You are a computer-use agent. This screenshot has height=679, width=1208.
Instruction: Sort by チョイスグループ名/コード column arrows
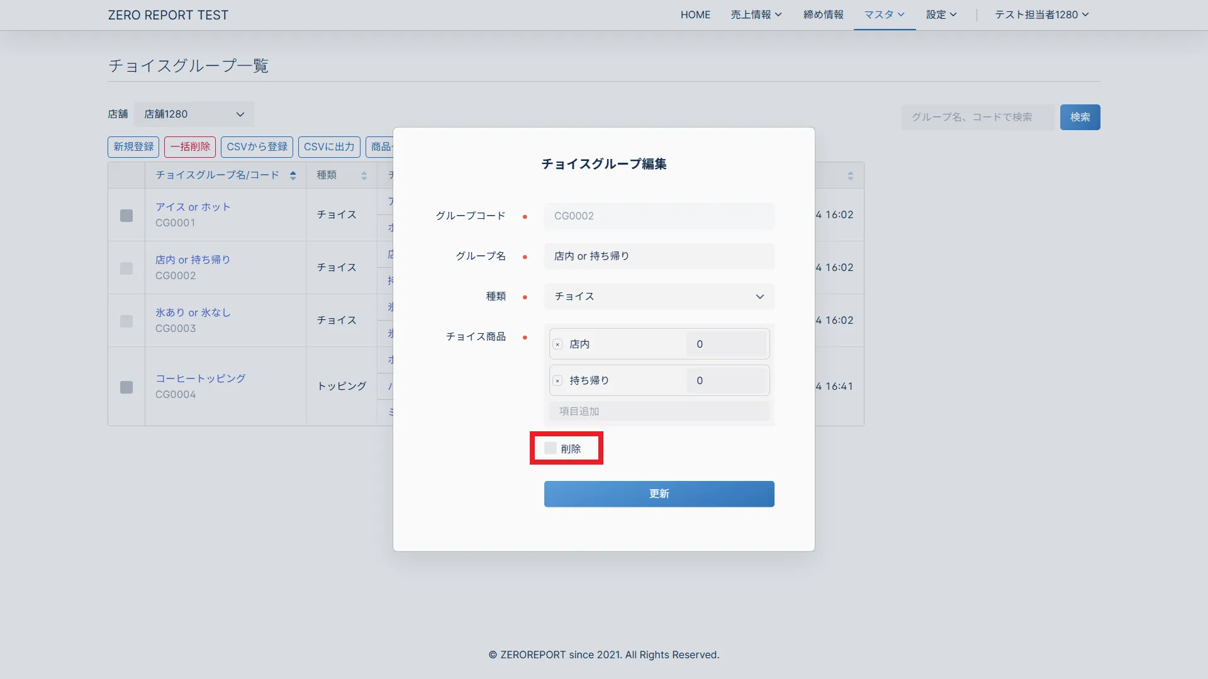(x=293, y=175)
